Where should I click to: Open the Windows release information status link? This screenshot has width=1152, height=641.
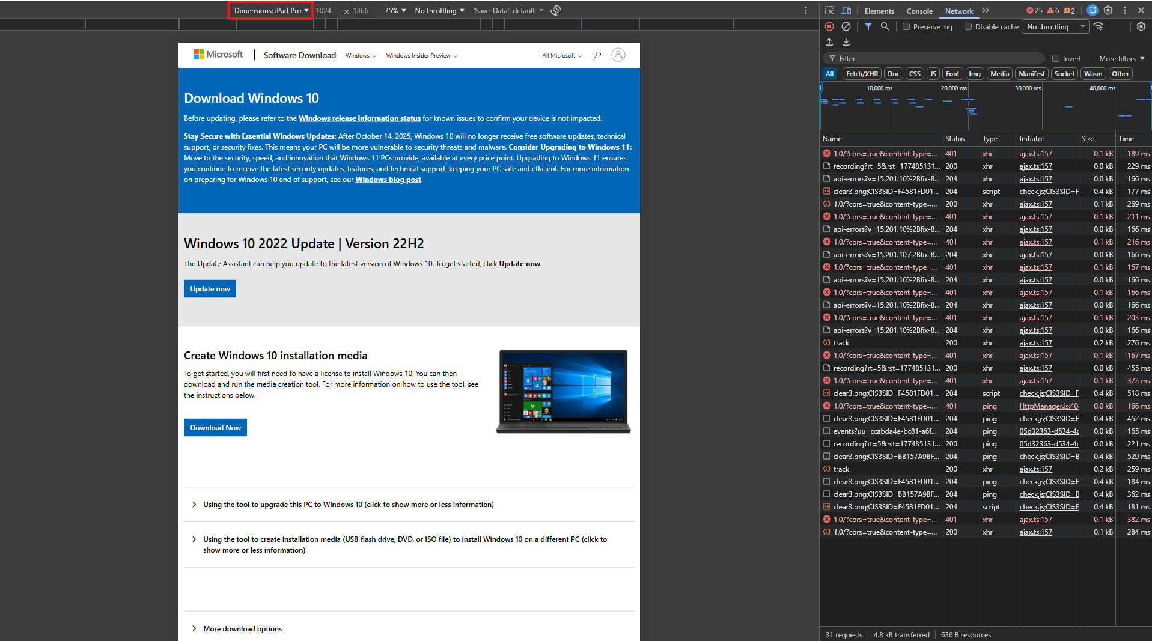pos(359,118)
